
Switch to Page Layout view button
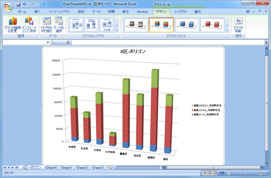point(209,173)
